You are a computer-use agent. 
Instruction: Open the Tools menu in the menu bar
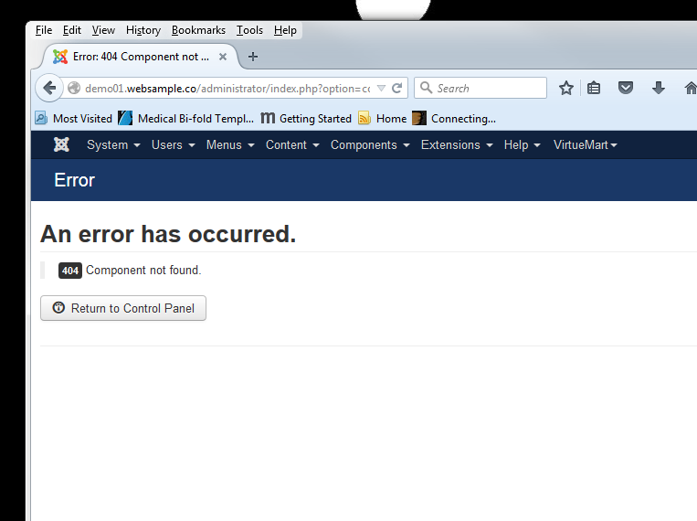(249, 30)
